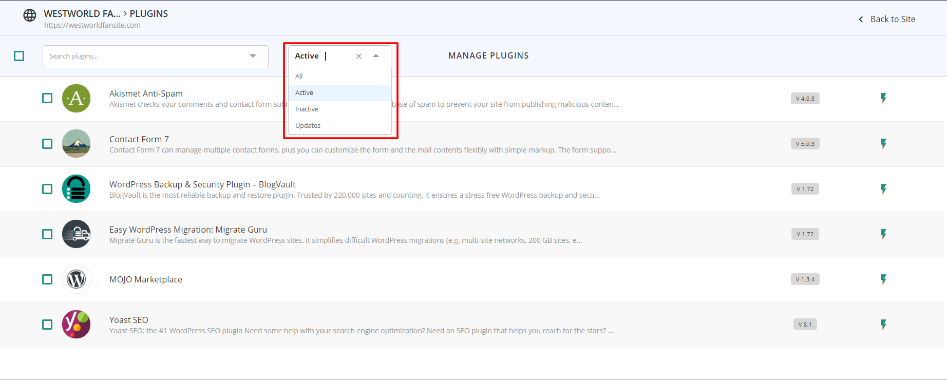Click the Contact Form 7 description text

[x=363, y=150]
